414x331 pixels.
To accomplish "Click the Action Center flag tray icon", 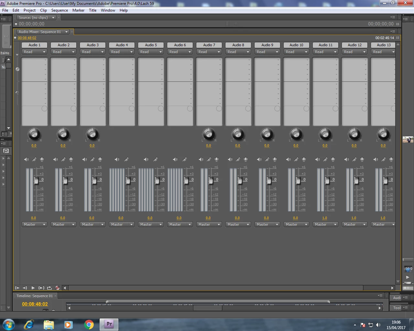I will [363, 325].
